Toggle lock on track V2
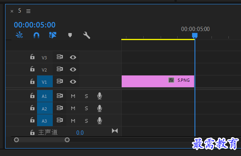 point(32,69)
